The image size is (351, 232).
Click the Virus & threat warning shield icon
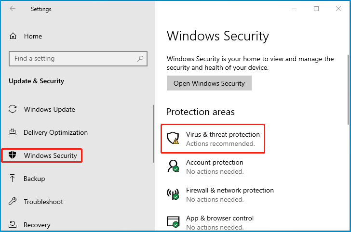pyautogui.click(x=173, y=139)
